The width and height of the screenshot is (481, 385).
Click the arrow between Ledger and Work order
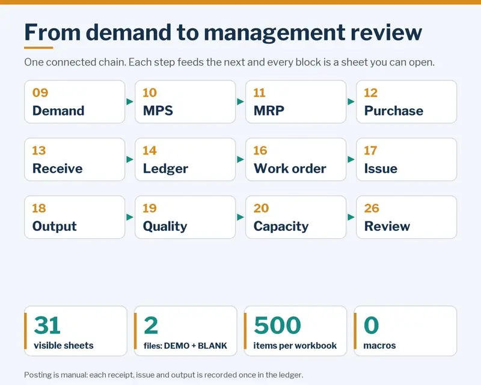[x=240, y=159]
